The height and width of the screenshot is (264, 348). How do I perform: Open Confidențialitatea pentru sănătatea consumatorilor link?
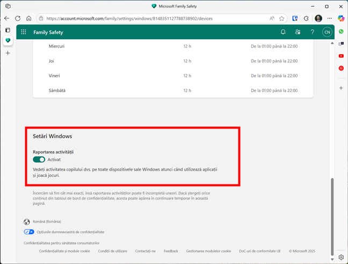click(61, 243)
